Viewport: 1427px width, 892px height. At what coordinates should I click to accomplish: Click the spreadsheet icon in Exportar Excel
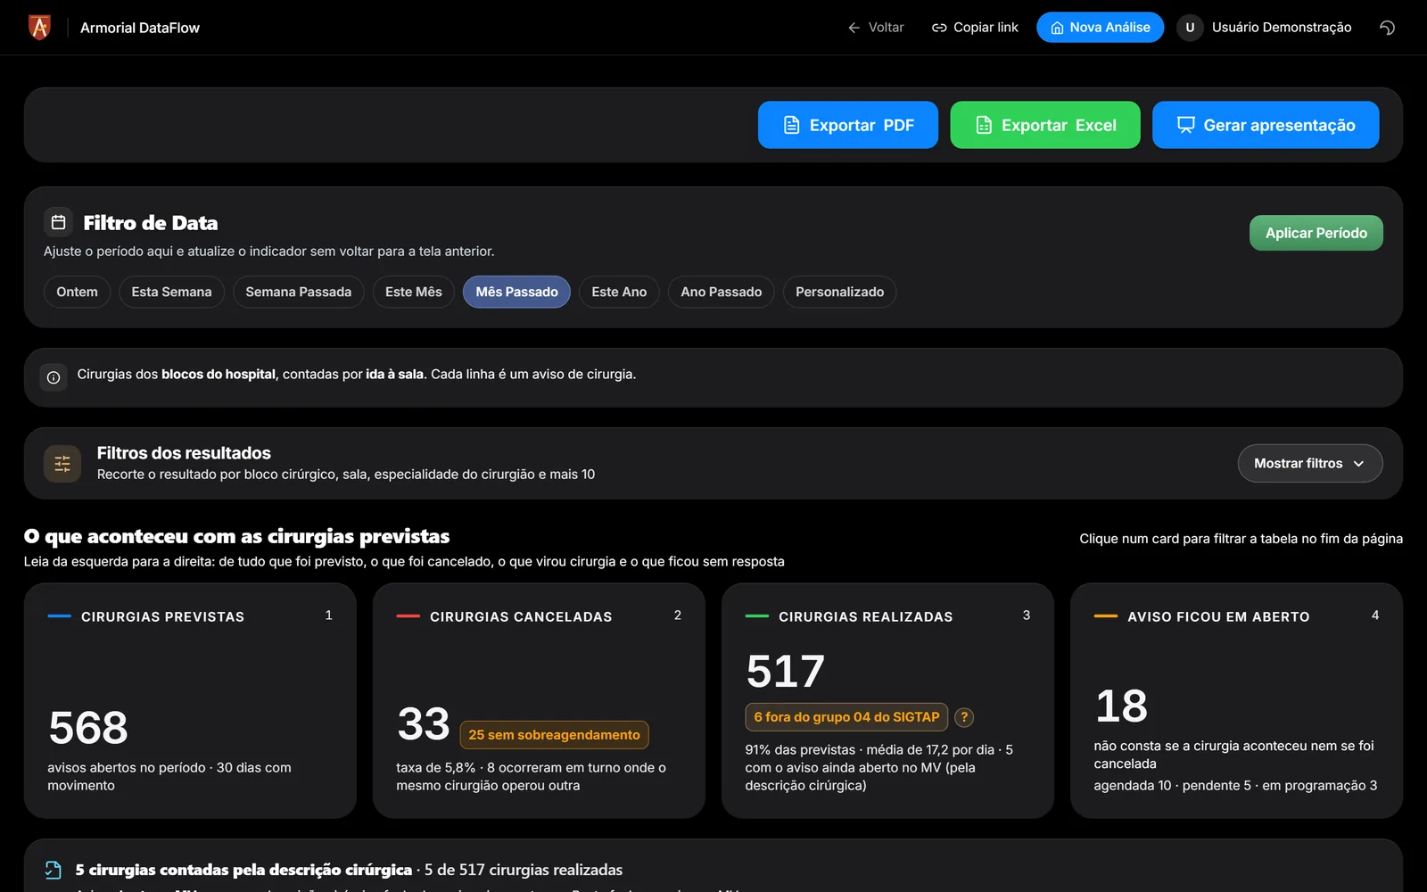984,125
